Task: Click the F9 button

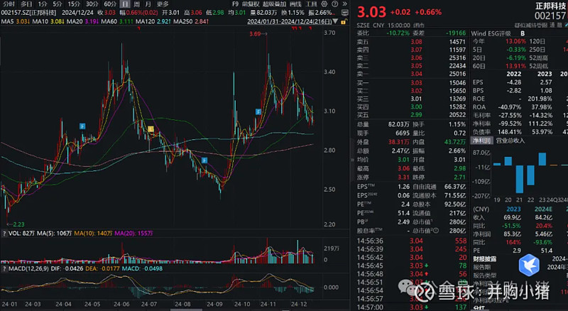Action: 235,4
